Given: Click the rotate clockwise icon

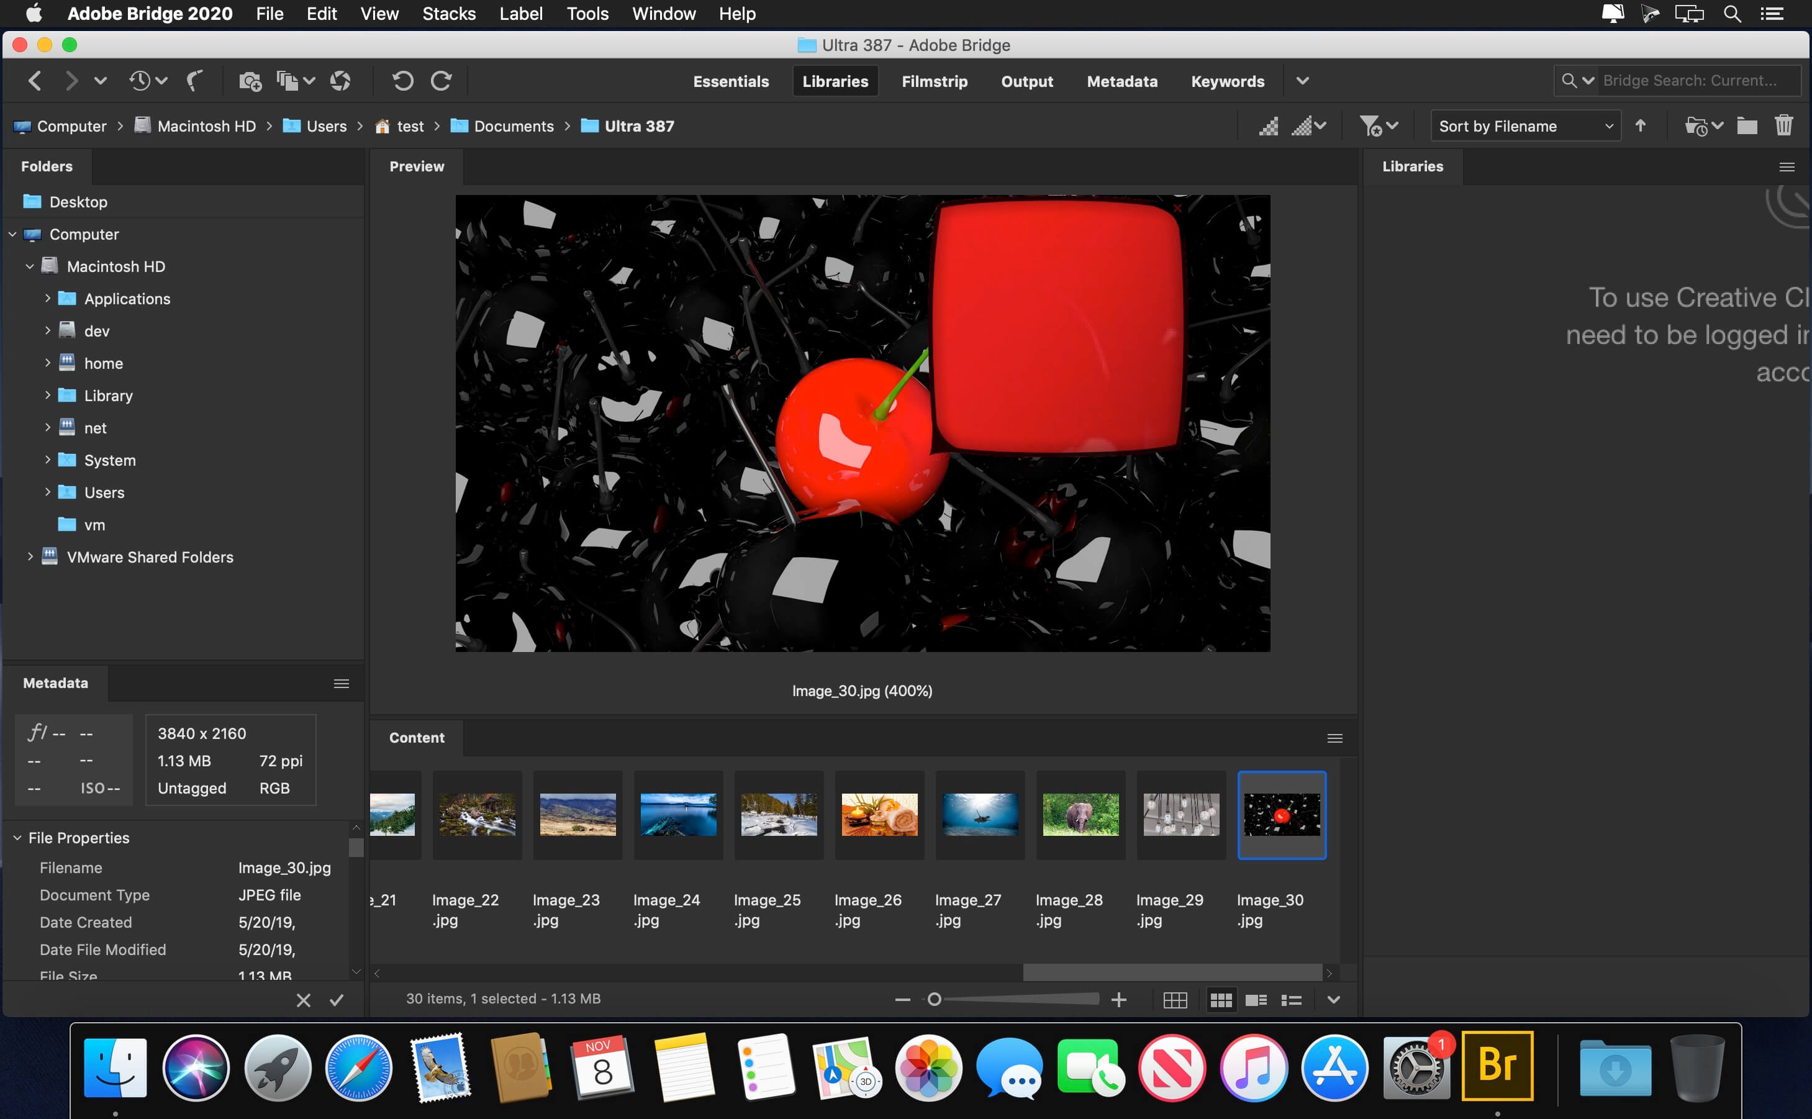Looking at the screenshot, I should (442, 80).
